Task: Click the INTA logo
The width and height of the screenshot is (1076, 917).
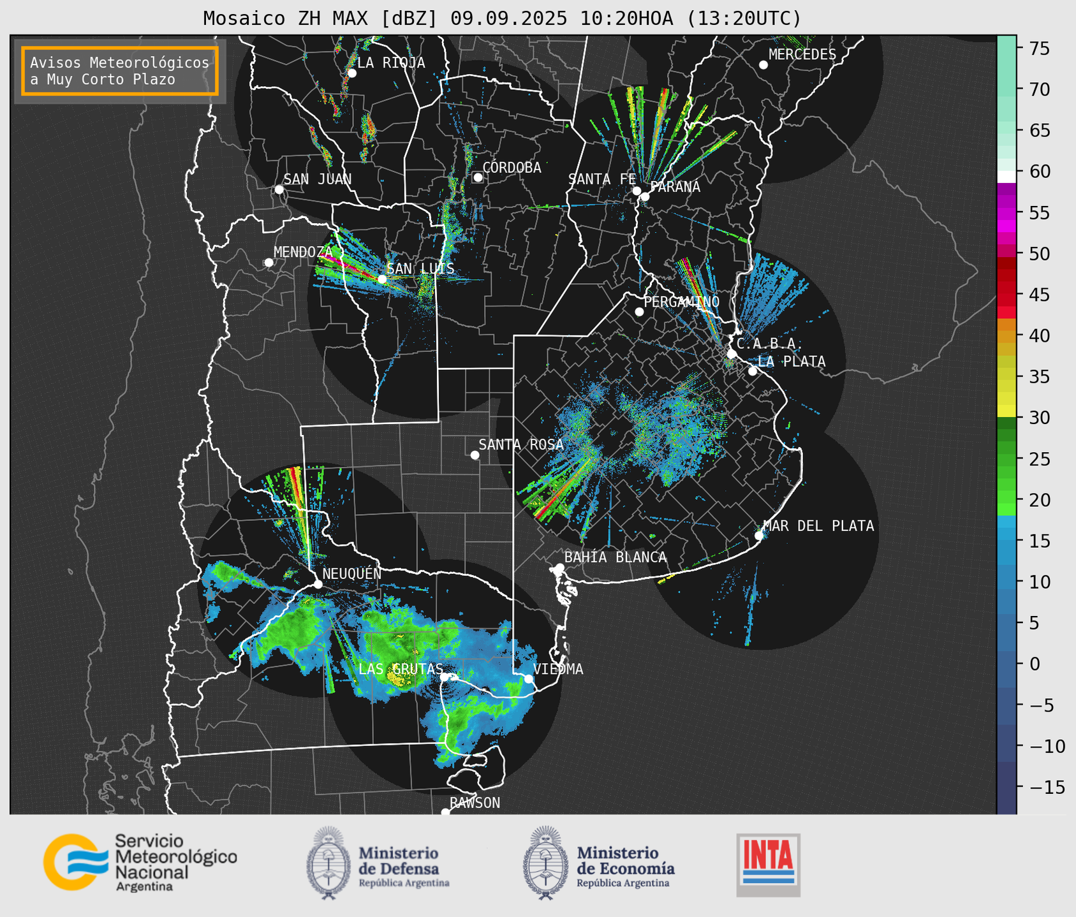Action: pos(769,865)
